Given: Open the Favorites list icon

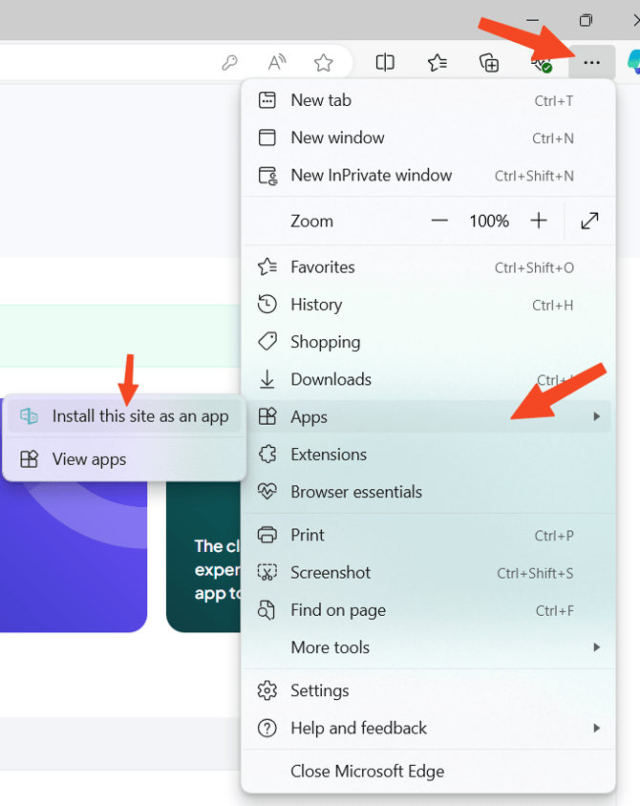Looking at the screenshot, I should [437, 62].
